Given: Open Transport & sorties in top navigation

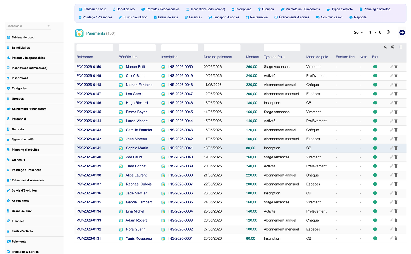Looking at the screenshot, I should pos(224,17).
